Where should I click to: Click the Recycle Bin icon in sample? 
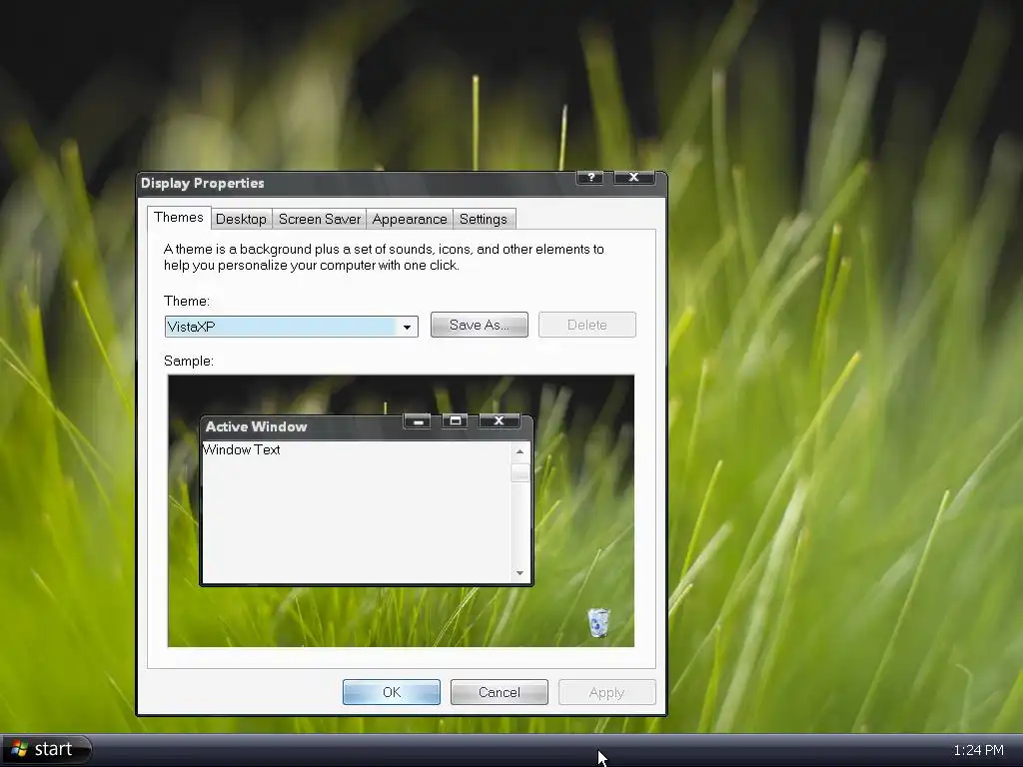coord(598,622)
